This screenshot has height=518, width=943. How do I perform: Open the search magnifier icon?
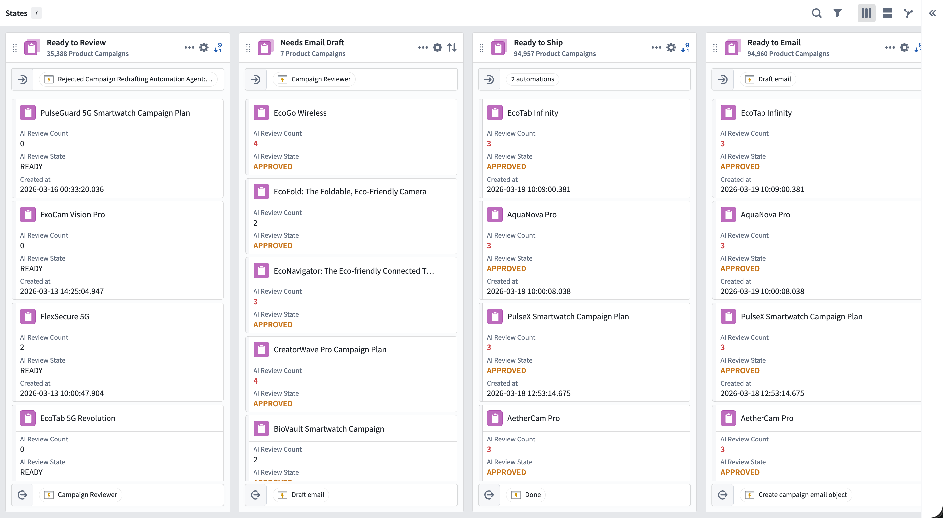click(x=816, y=13)
